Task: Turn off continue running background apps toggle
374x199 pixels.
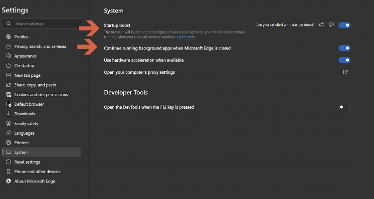Action: point(345,48)
